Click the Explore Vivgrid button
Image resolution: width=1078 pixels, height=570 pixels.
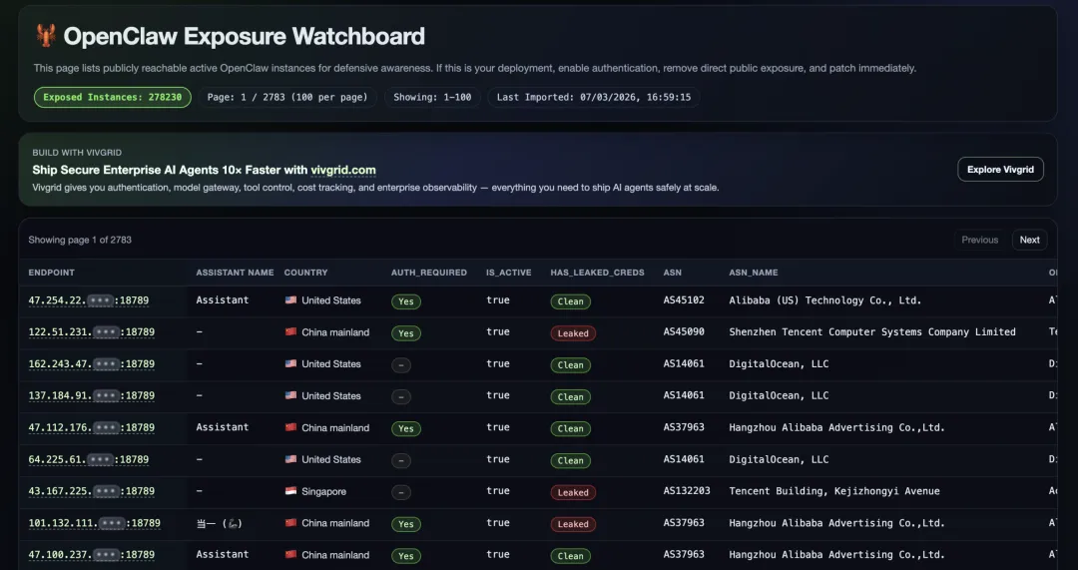pyautogui.click(x=1000, y=169)
